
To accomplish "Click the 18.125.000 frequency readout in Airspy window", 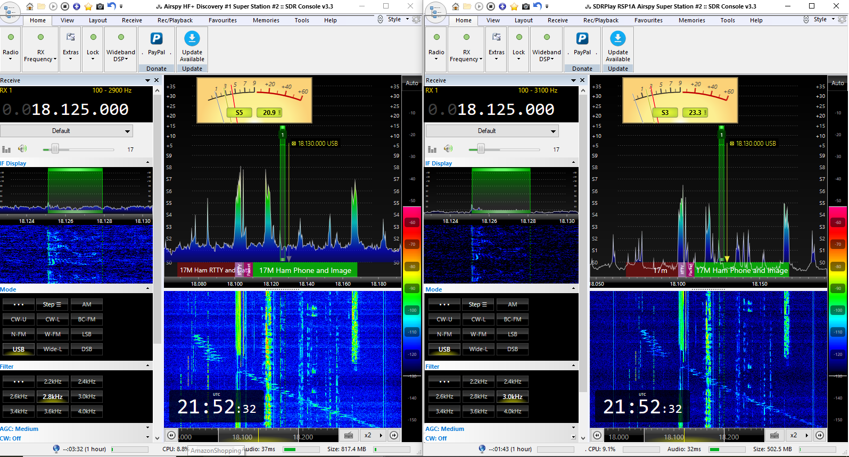I will 80,110.
